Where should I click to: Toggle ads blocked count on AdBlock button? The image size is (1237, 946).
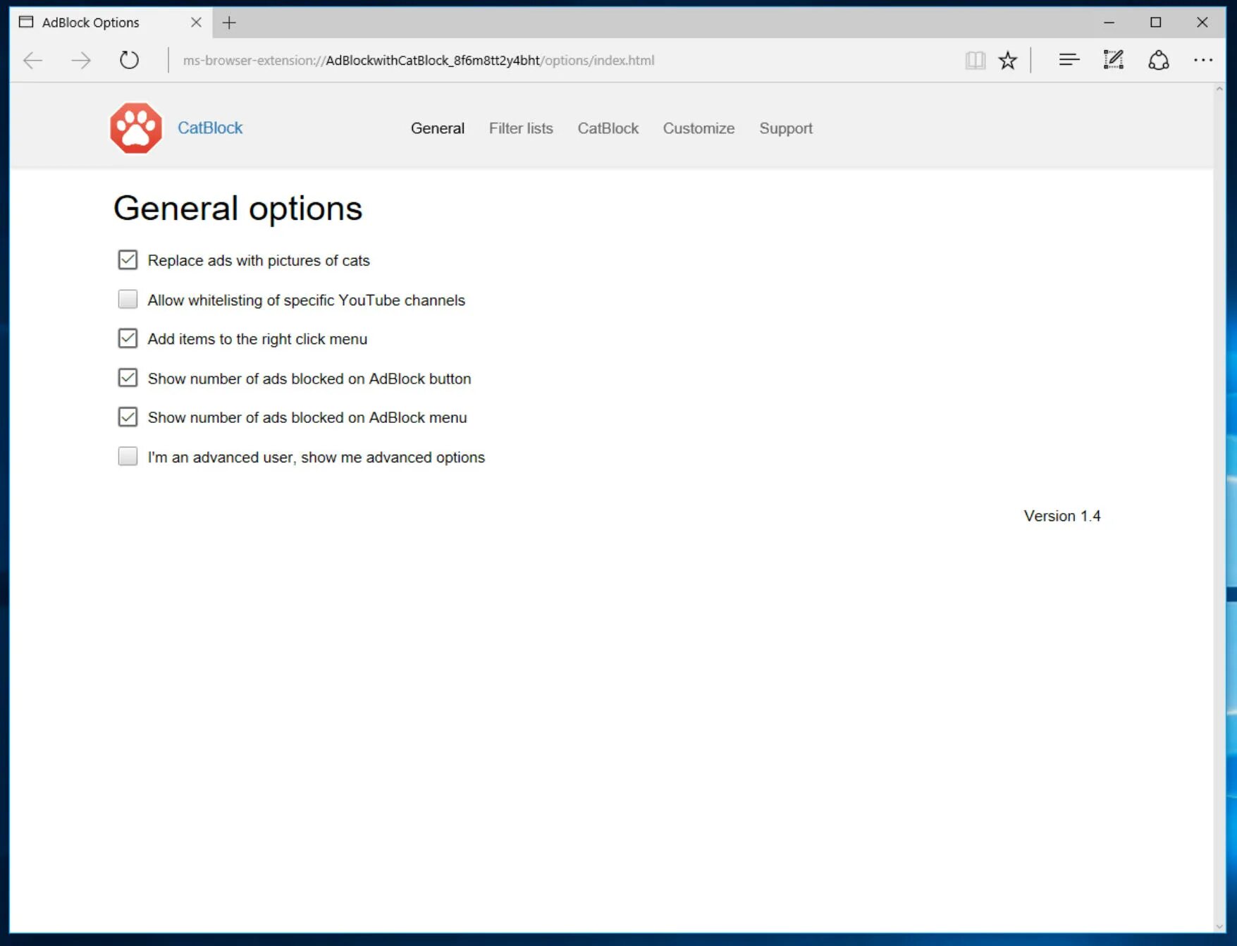(x=128, y=378)
